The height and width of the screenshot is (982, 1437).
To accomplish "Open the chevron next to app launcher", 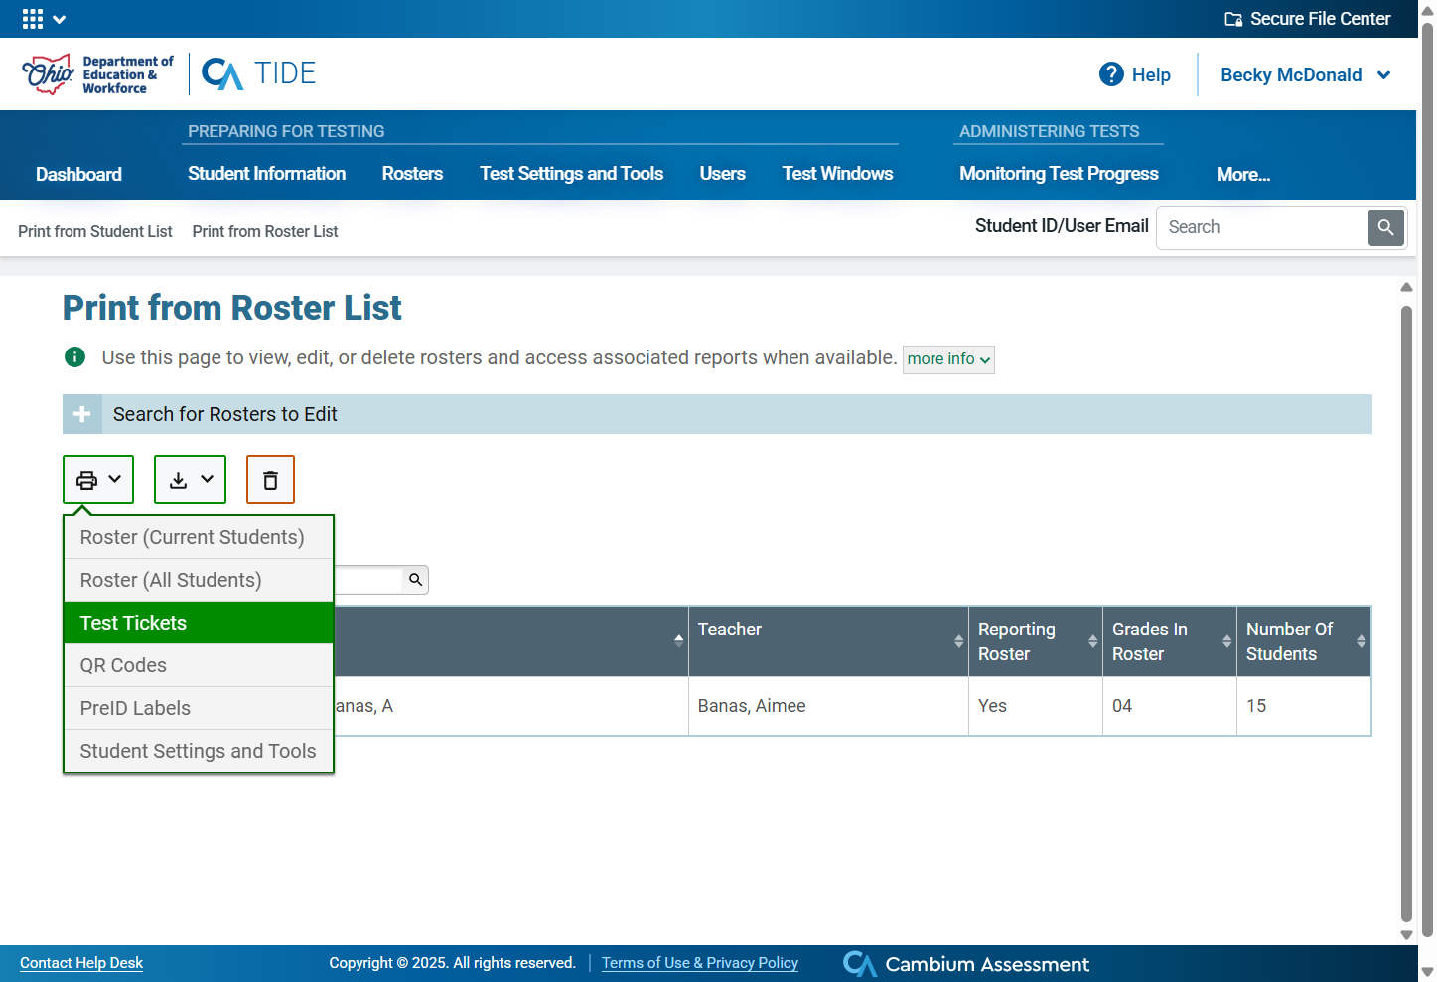I will click(x=59, y=19).
